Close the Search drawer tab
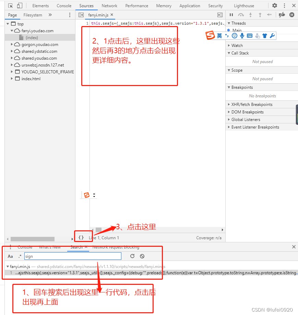The image size is (298, 315). [86, 247]
